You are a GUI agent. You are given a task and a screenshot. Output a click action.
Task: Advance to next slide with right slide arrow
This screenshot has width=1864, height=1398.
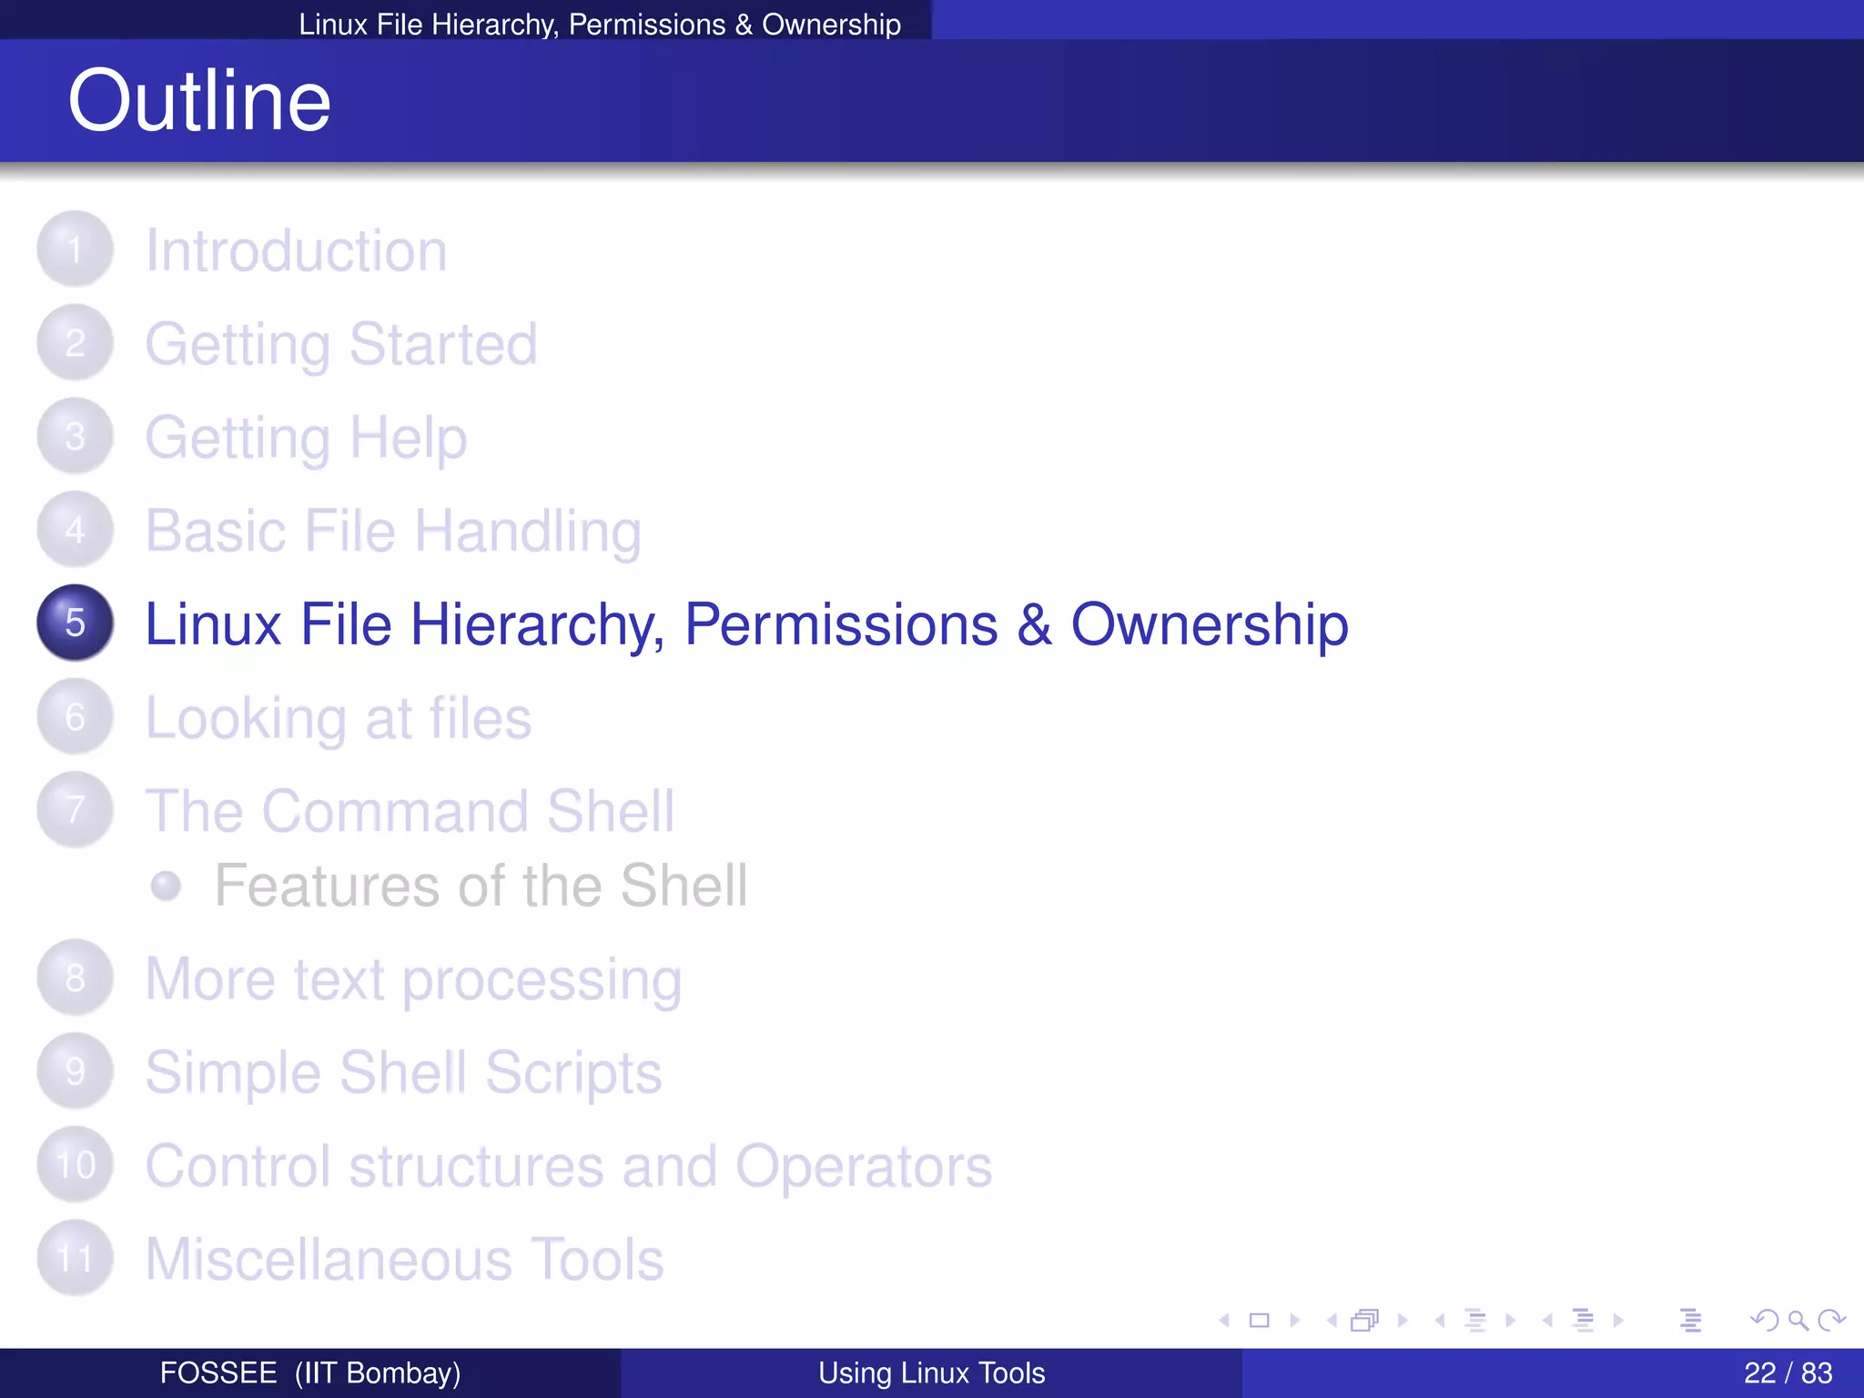click(x=1294, y=1320)
